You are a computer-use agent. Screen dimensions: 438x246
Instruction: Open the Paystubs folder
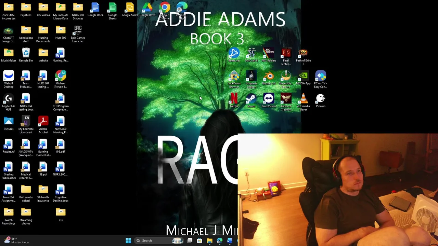pyautogui.click(x=26, y=10)
